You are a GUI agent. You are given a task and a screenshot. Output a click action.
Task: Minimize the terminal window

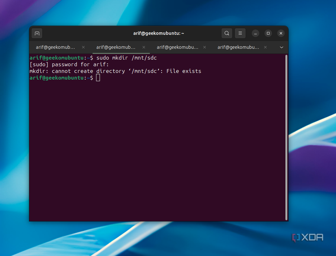255,33
